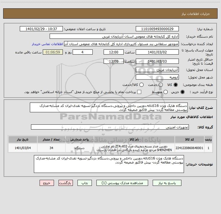221x214 pixels.
Task: Tick the Islamic treasury payment checkbox
Action: coord(139,92)
